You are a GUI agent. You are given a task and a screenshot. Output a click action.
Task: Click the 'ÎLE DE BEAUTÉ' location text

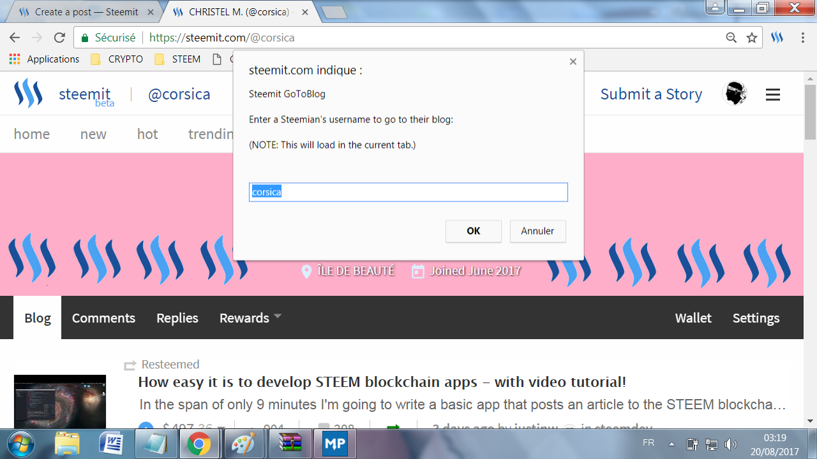(356, 271)
